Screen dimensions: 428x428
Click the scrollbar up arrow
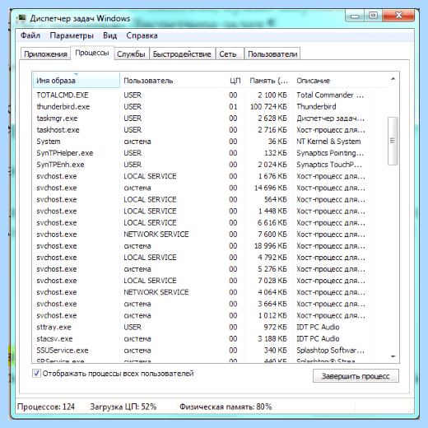(x=393, y=79)
